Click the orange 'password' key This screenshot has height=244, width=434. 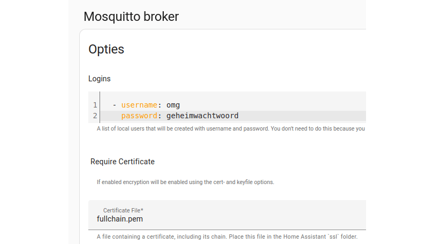click(x=139, y=116)
